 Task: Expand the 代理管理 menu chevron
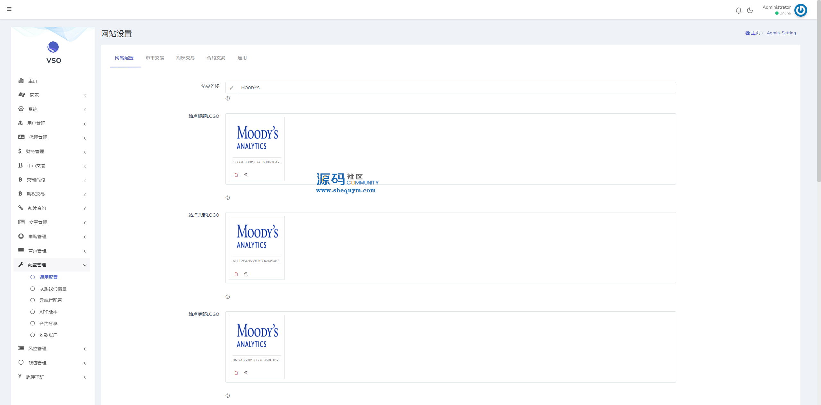coord(85,138)
